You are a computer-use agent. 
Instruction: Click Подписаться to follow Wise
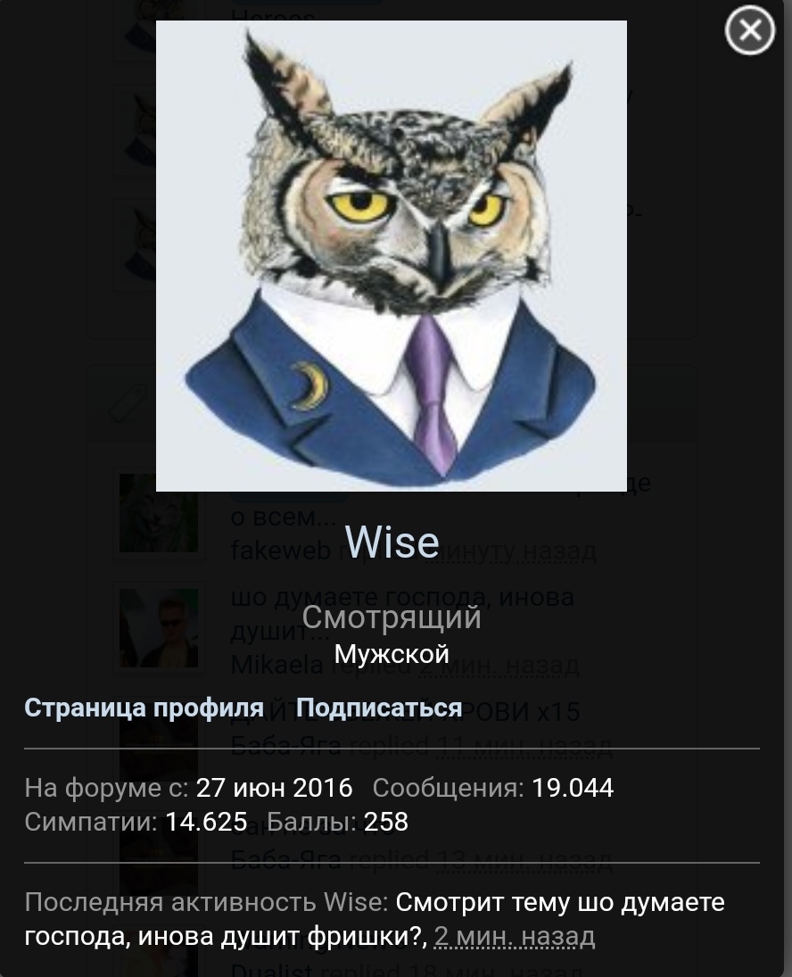tap(378, 708)
